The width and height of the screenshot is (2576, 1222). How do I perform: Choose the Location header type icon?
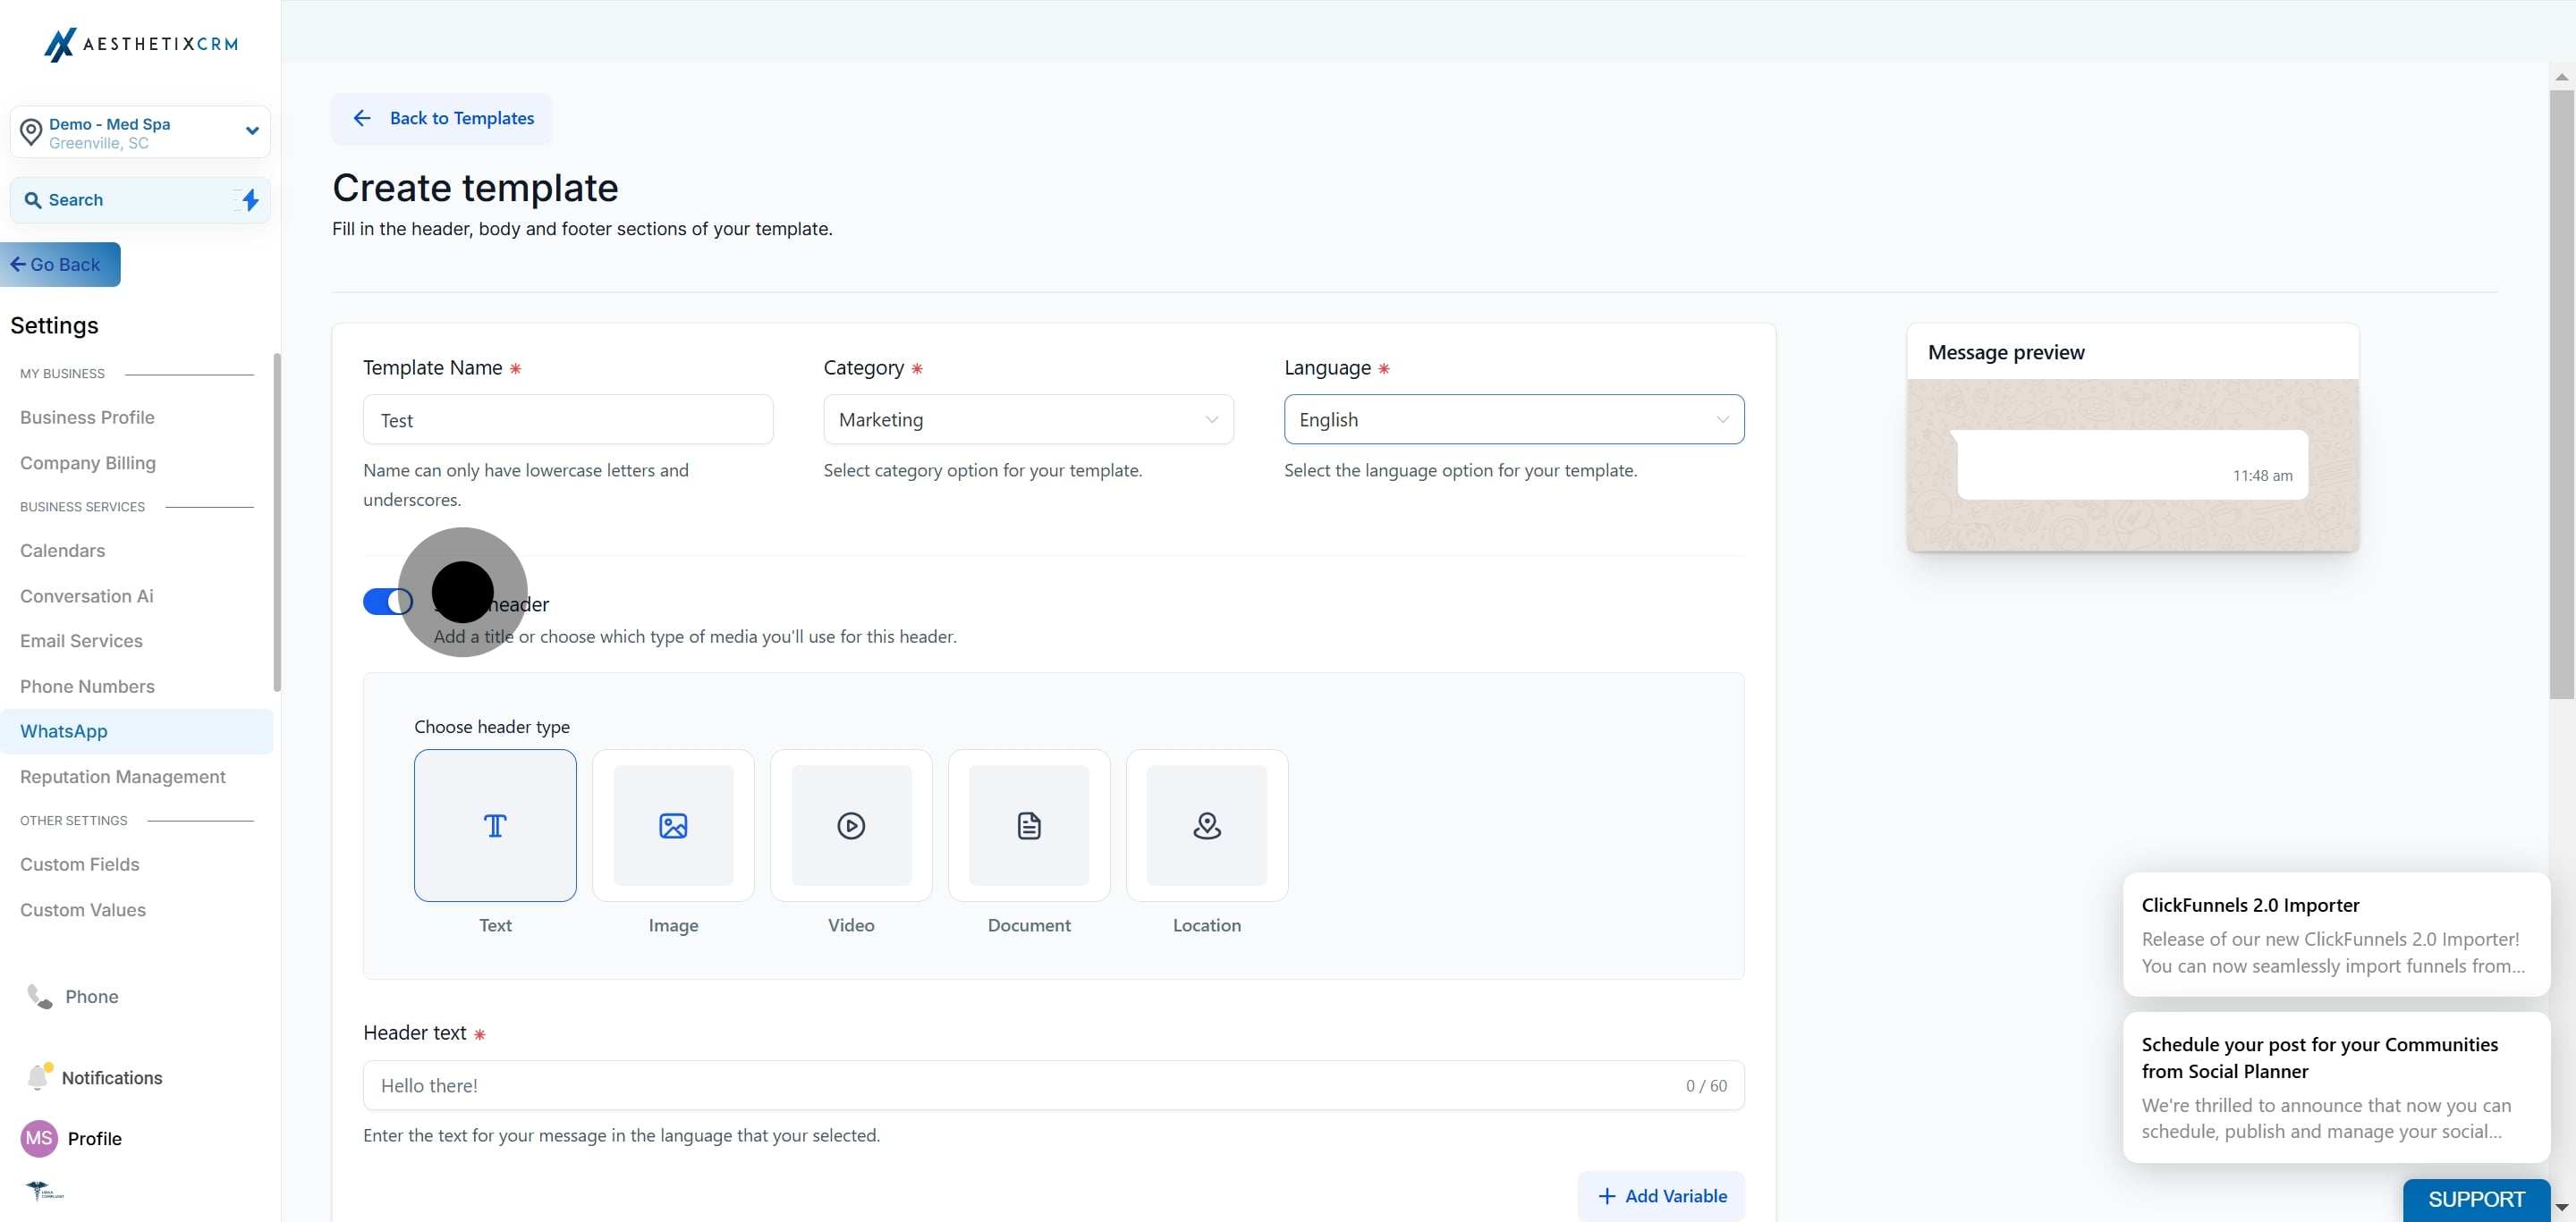pos(1207,825)
